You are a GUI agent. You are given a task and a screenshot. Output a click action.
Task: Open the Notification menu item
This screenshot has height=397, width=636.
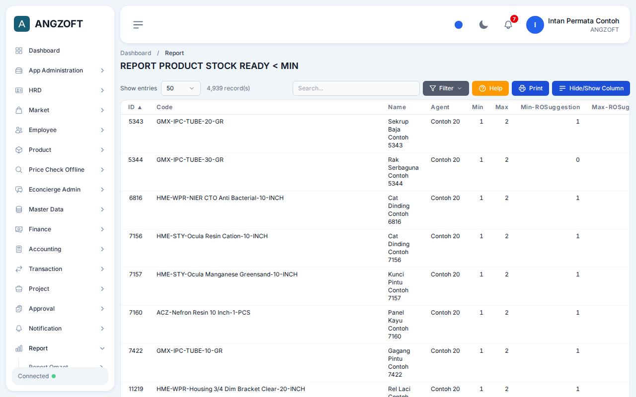click(x=60, y=329)
